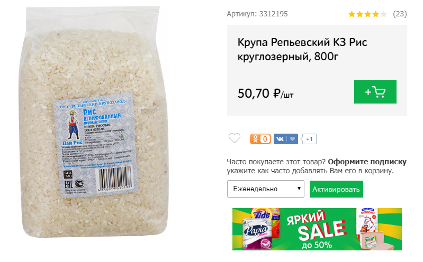Click the article number Артикул 3312195
Image resolution: width=423 pixels, height=262 pixels.
(257, 14)
